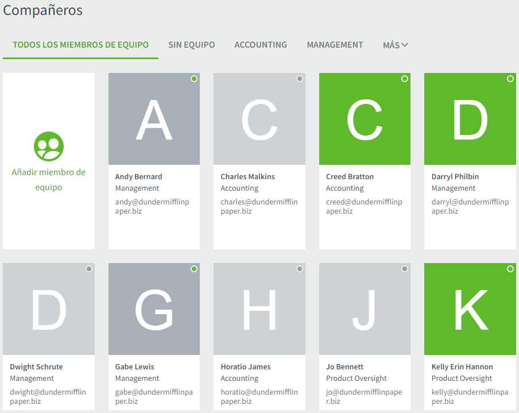Open Andy Bernard's name link

139,177
